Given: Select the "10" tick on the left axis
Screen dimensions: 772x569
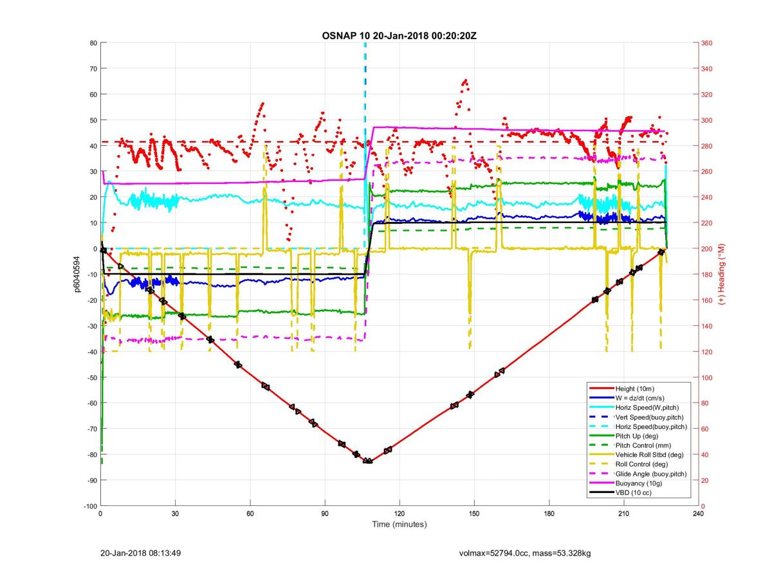Looking at the screenshot, I should (x=93, y=223).
